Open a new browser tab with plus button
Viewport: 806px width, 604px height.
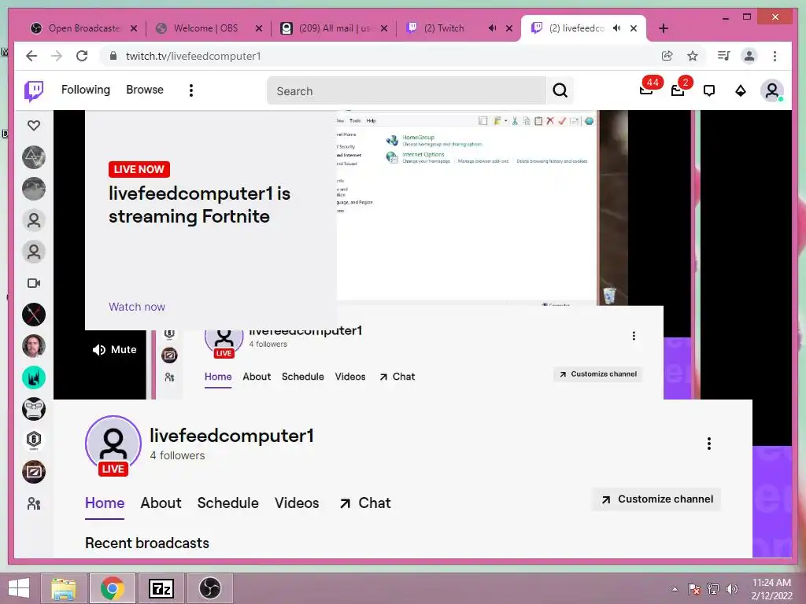tap(663, 28)
